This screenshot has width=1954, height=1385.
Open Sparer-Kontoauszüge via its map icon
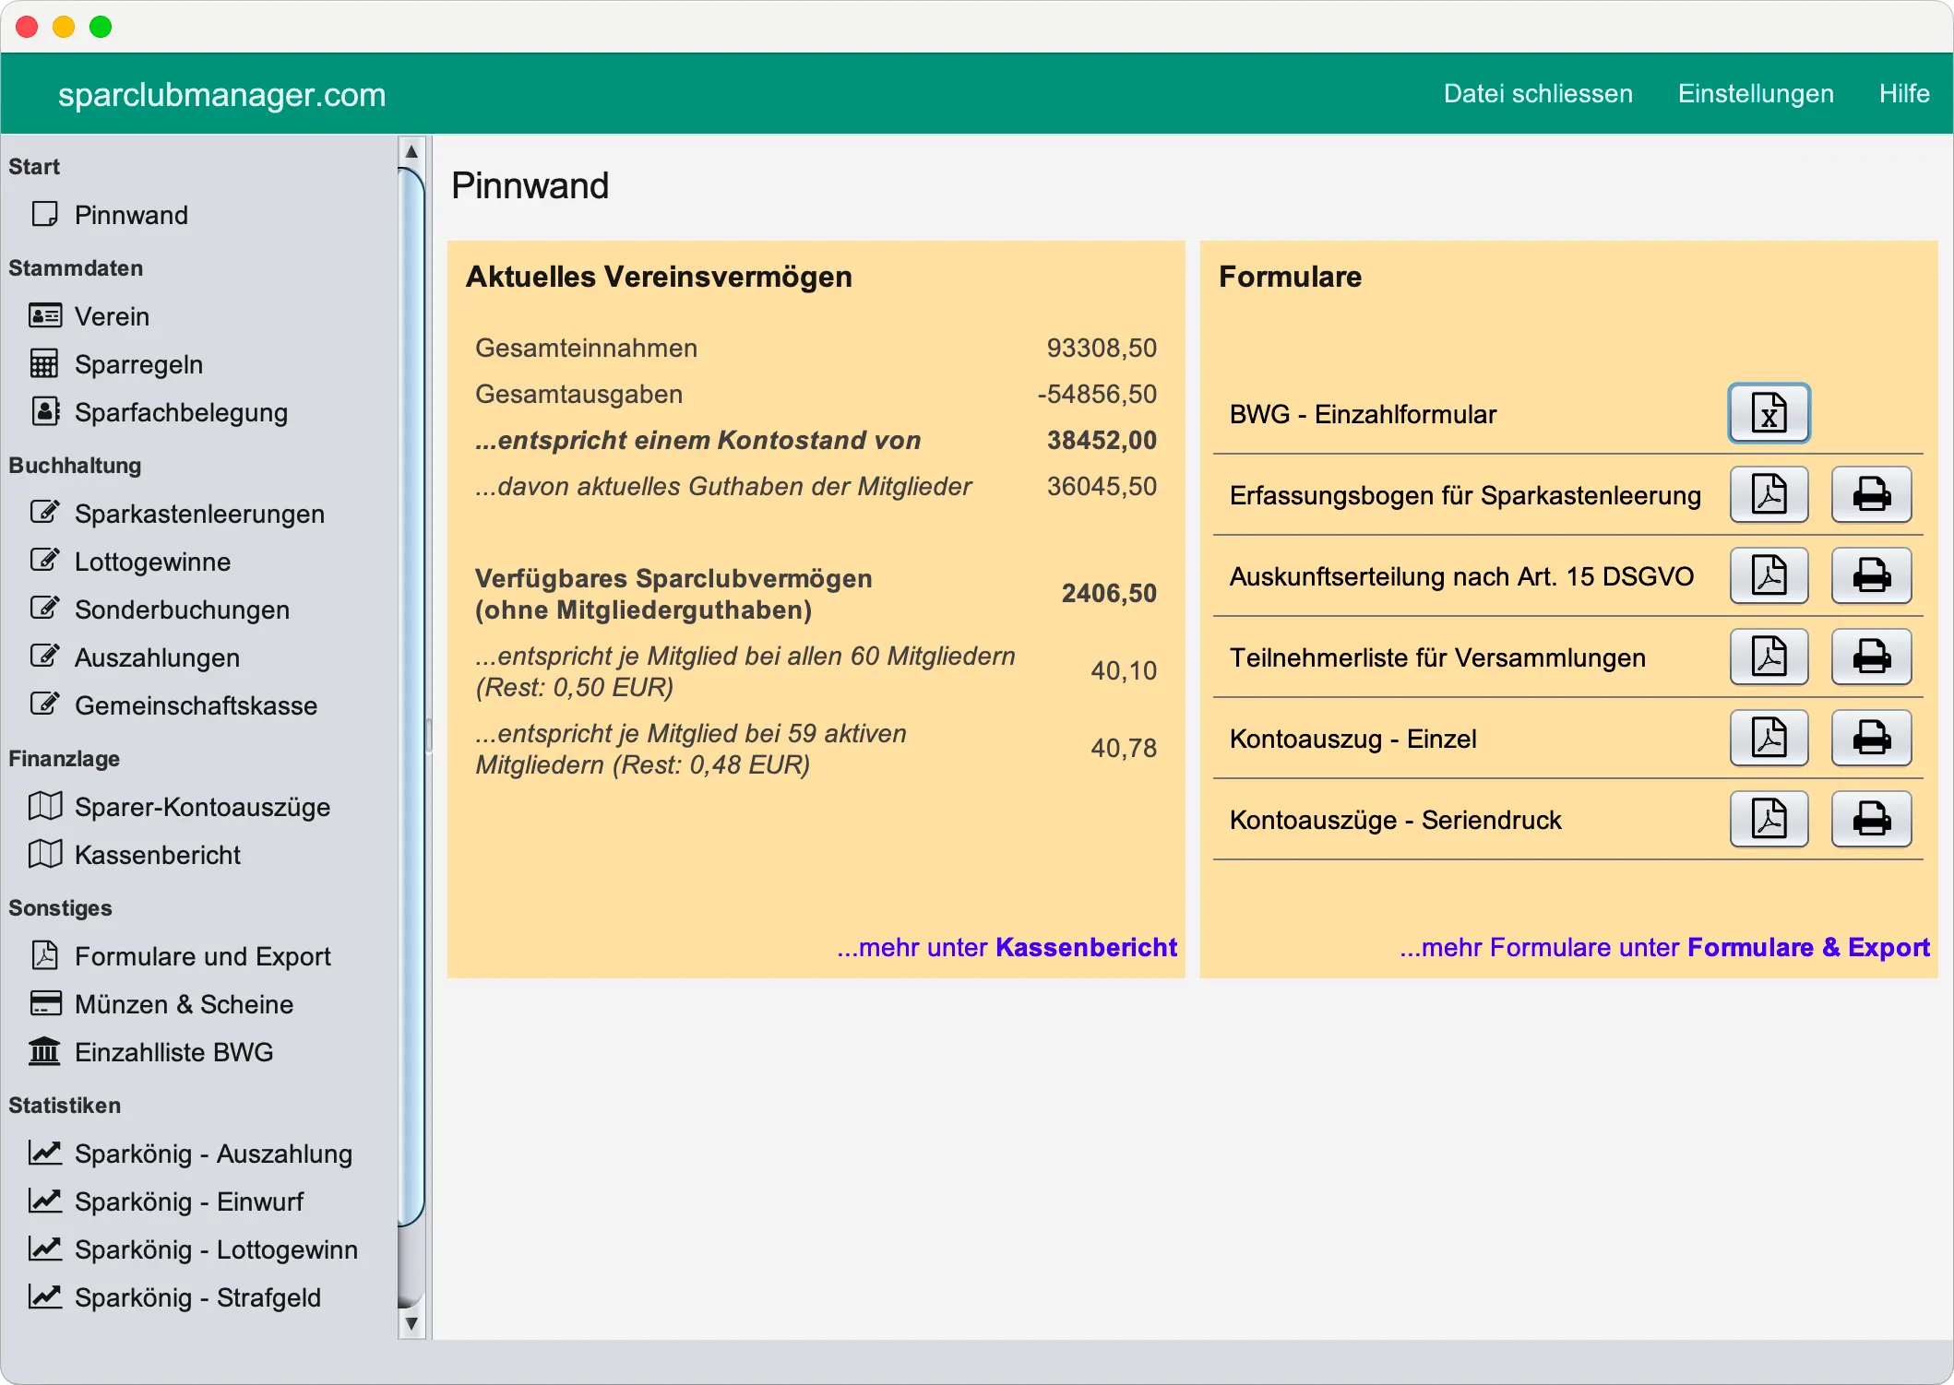[x=43, y=806]
